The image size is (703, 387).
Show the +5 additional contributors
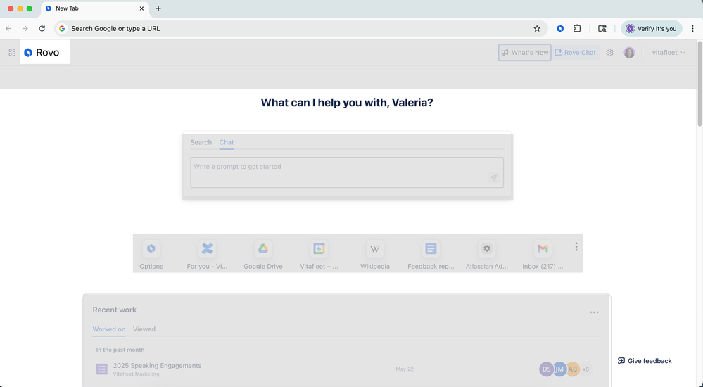(x=585, y=369)
